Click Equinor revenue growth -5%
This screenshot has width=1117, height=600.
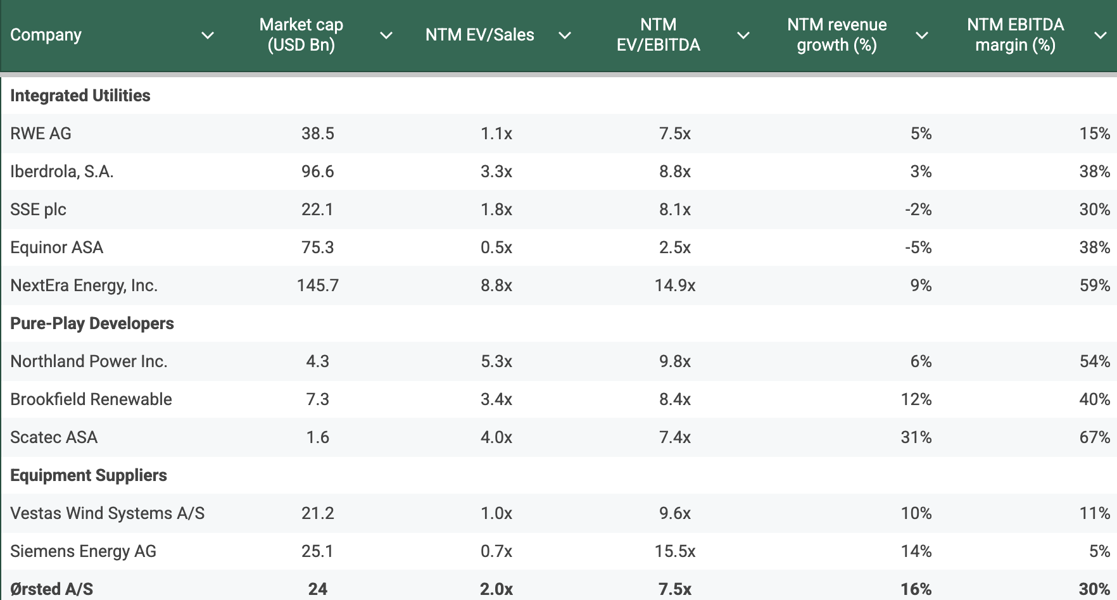pyautogui.click(x=918, y=247)
